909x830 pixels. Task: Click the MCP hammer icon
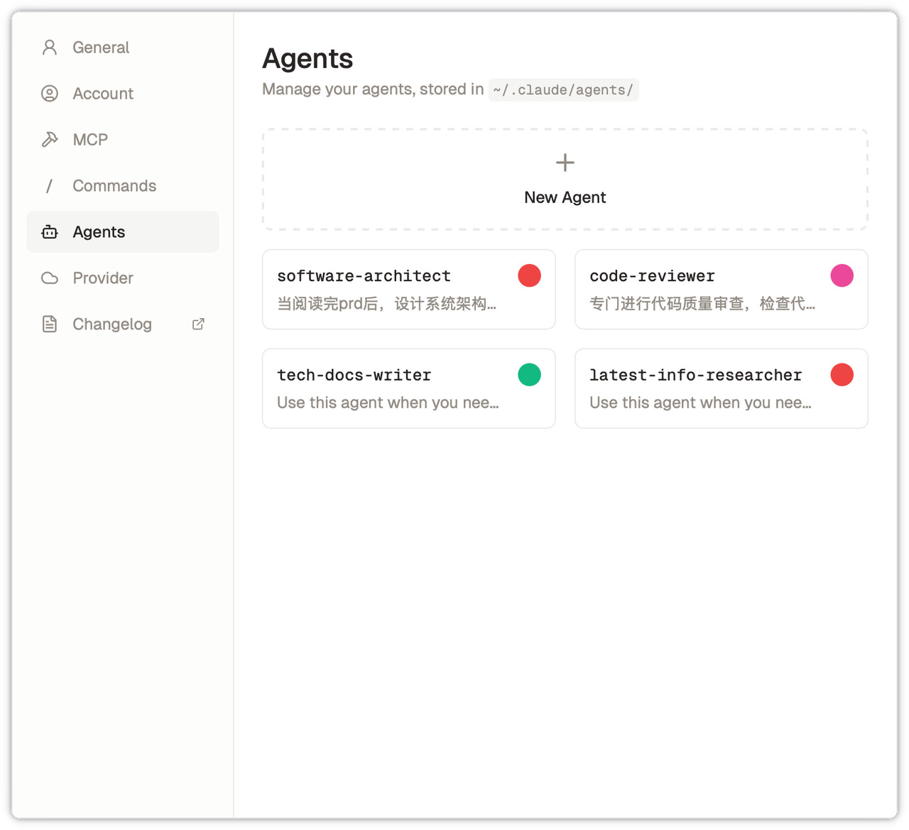point(50,140)
